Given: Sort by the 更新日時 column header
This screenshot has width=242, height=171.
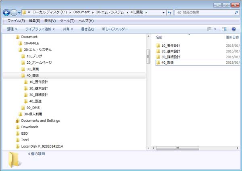Looking at the screenshot, I should pos(232,37).
